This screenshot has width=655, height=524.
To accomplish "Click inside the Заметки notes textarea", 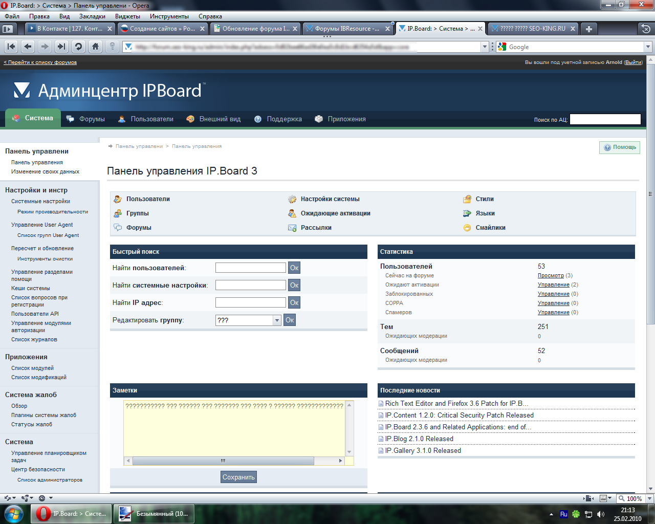I will (x=235, y=429).
